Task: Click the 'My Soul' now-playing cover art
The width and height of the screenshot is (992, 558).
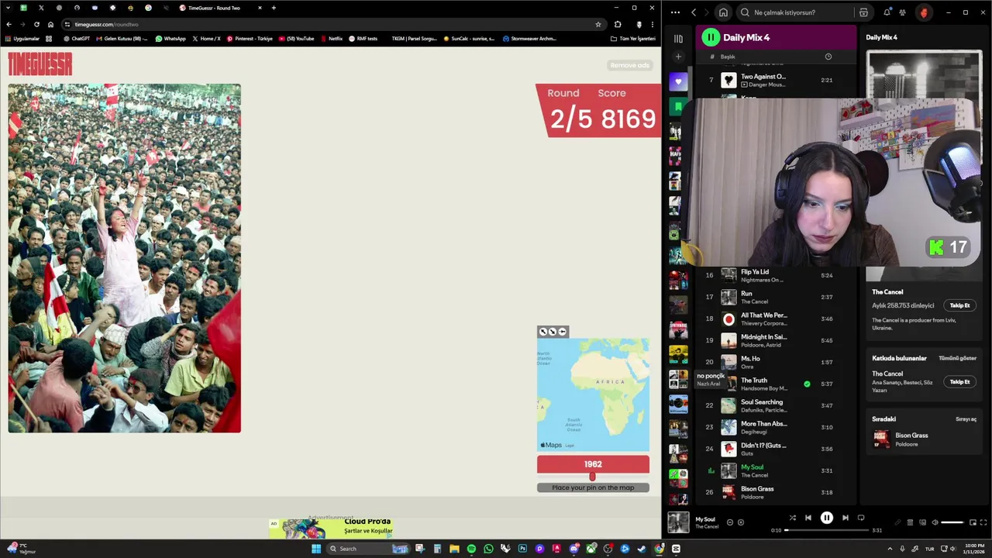Action: pyautogui.click(x=678, y=522)
